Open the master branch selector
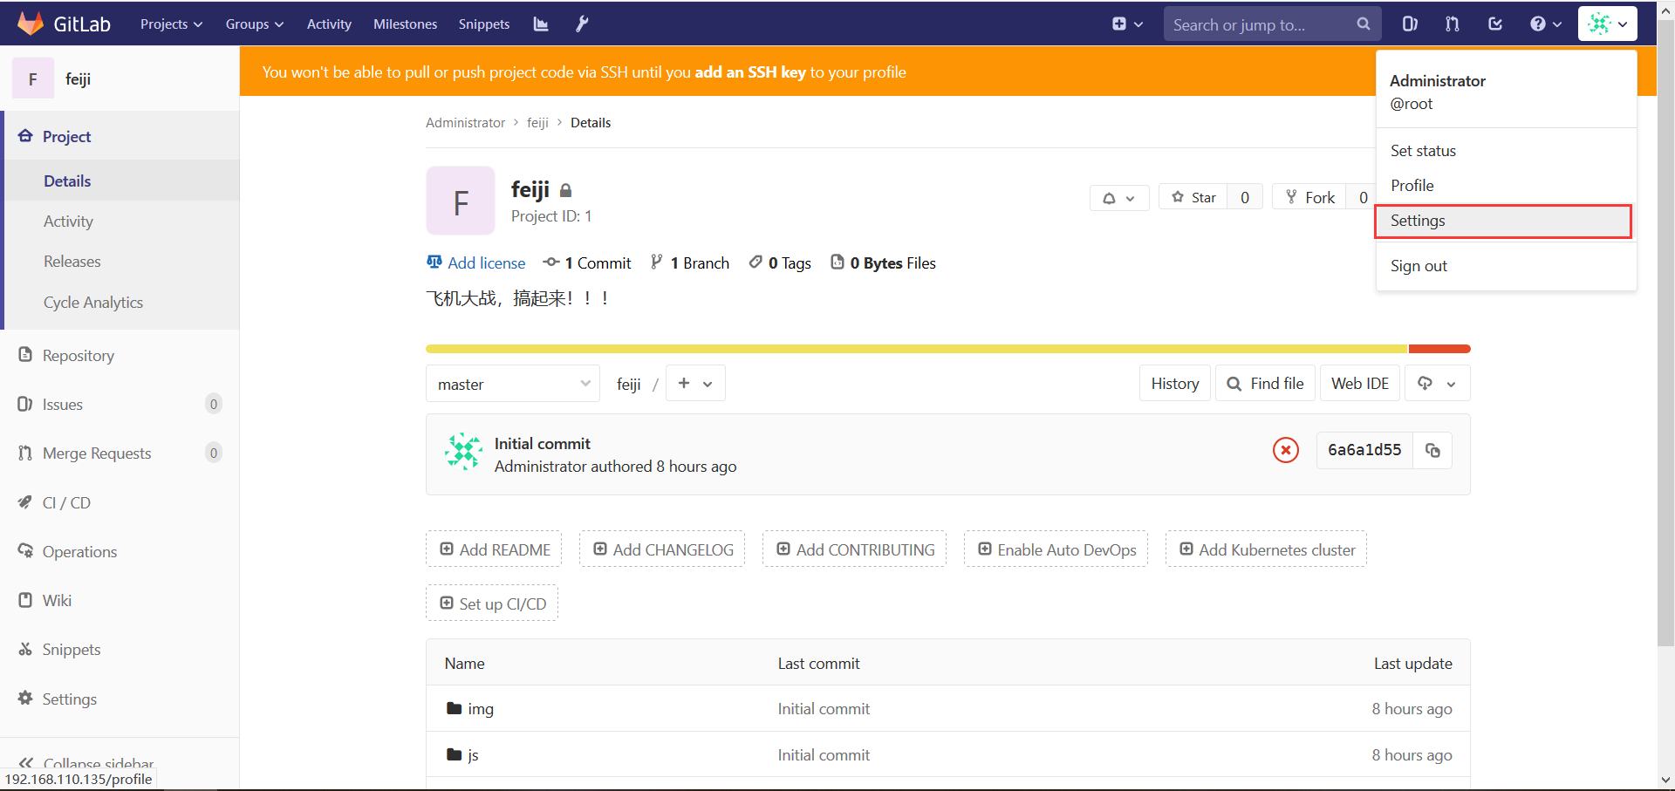Image resolution: width=1675 pixels, height=791 pixels. 513,384
